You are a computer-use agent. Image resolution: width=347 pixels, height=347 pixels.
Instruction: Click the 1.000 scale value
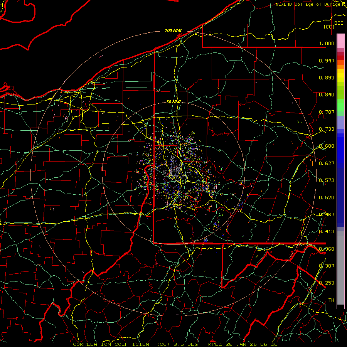pos(327,43)
